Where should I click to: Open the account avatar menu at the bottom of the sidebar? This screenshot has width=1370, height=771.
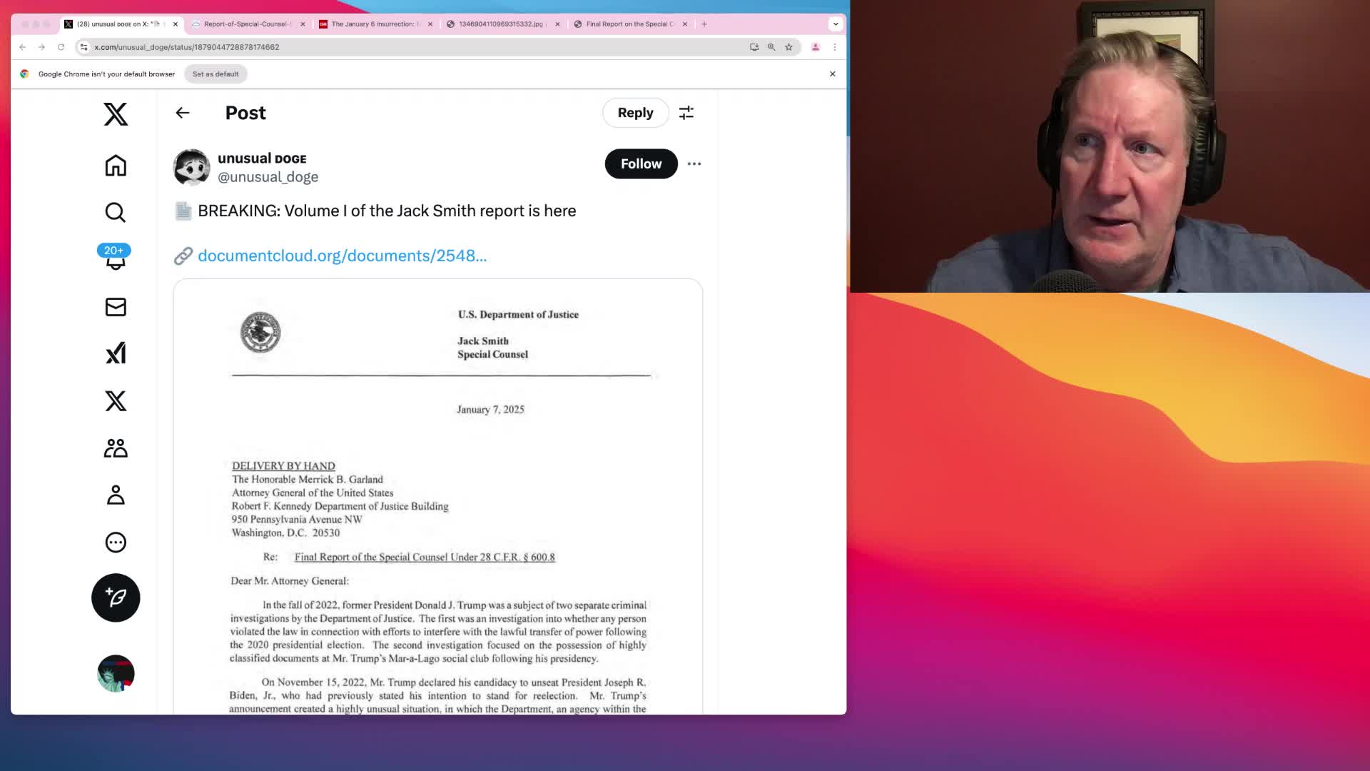116,673
